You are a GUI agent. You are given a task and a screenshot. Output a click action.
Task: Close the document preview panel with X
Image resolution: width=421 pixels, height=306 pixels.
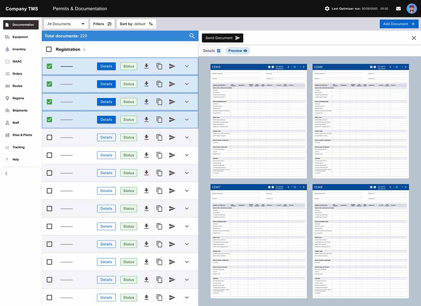[414, 38]
